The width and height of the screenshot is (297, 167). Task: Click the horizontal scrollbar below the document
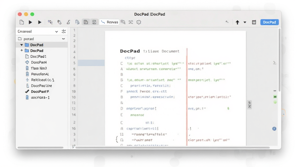(x=172, y=148)
